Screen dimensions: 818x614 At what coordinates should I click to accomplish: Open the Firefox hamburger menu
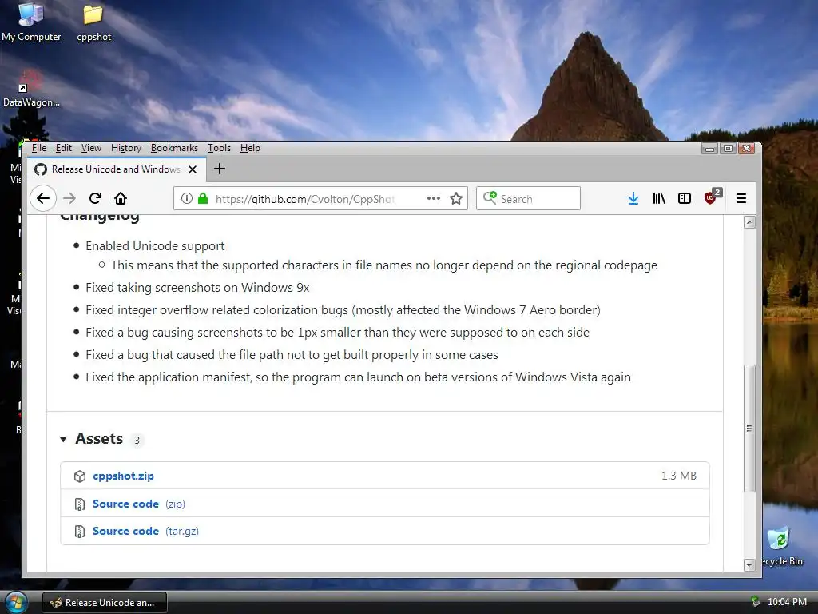pyautogui.click(x=741, y=198)
